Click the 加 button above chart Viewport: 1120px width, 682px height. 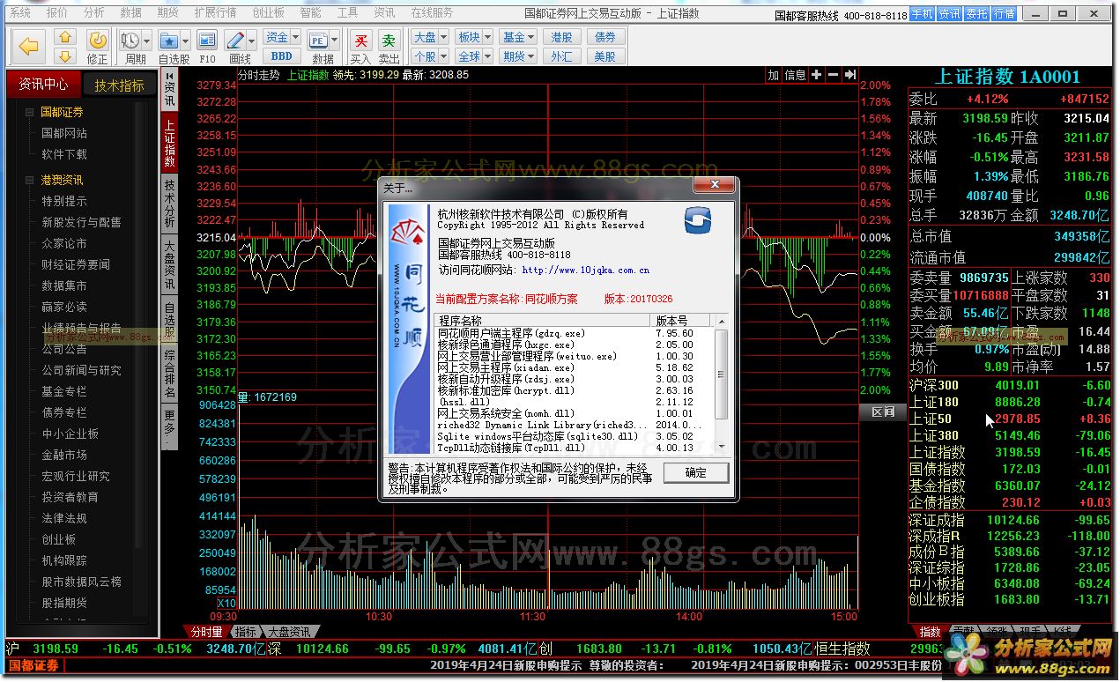click(773, 76)
